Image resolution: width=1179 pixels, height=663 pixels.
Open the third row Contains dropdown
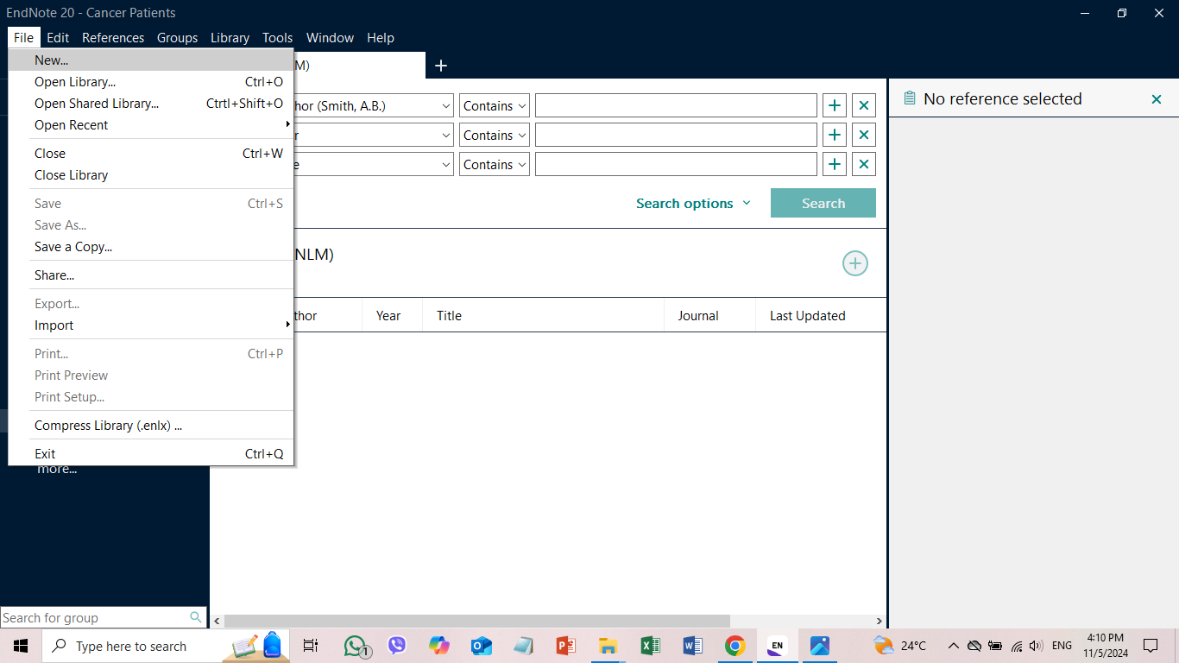495,165
